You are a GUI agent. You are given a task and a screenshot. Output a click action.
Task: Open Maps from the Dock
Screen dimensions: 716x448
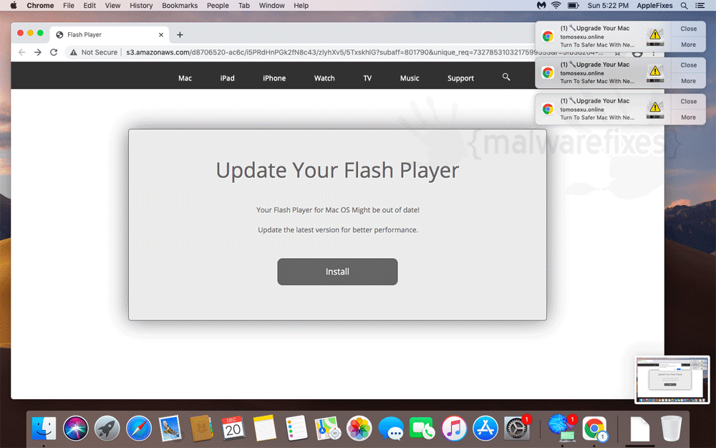coord(327,429)
